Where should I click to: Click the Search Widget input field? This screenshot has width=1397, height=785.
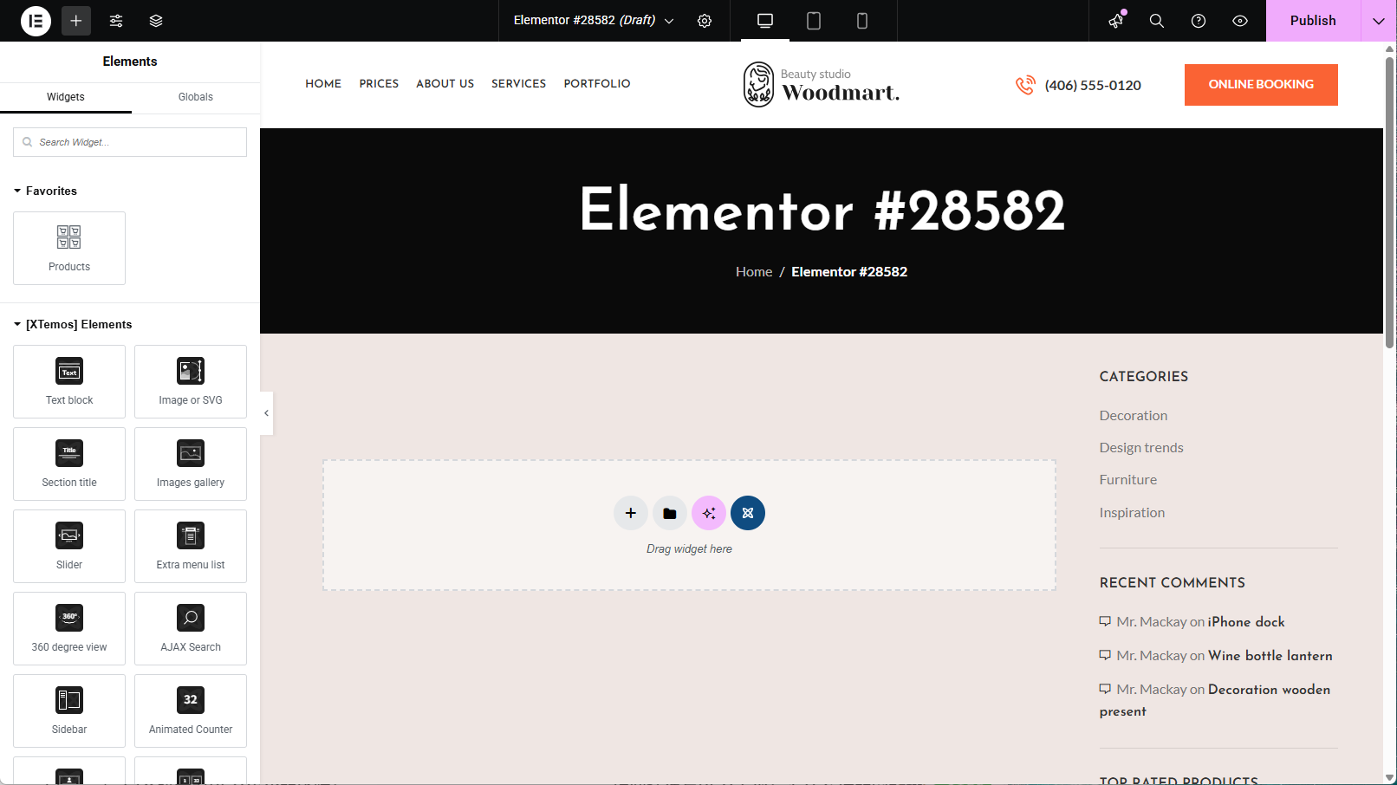[x=129, y=141]
